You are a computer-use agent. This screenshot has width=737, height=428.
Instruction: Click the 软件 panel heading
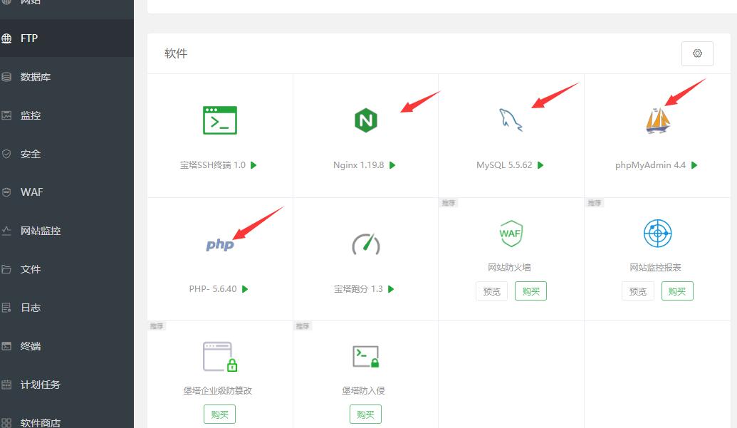[x=176, y=53]
